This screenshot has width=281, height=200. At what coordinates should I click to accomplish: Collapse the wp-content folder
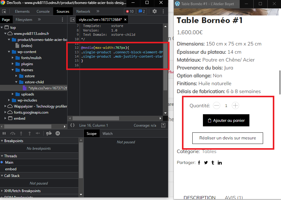click(9, 52)
